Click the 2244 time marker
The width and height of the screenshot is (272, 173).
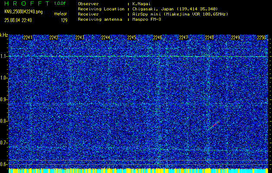coord(106,38)
